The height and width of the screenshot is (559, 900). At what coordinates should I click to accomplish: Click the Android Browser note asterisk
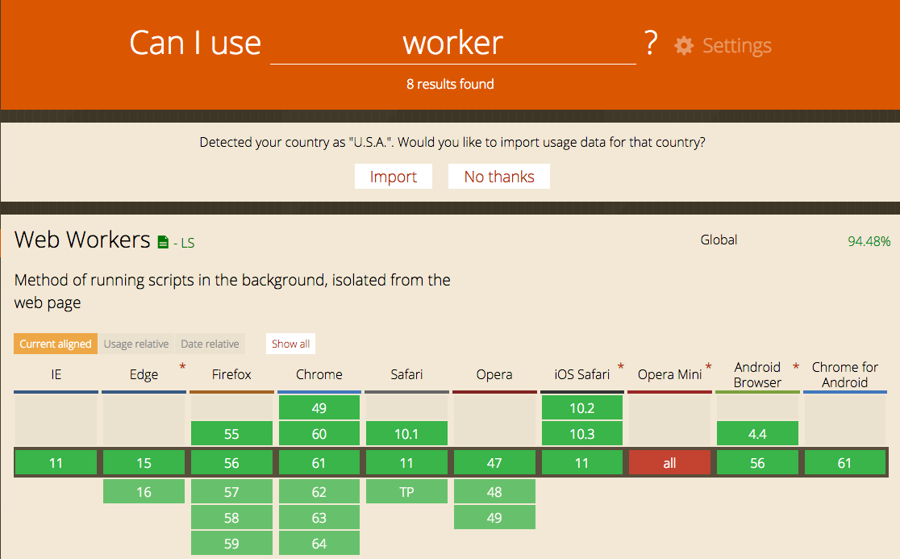click(796, 366)
